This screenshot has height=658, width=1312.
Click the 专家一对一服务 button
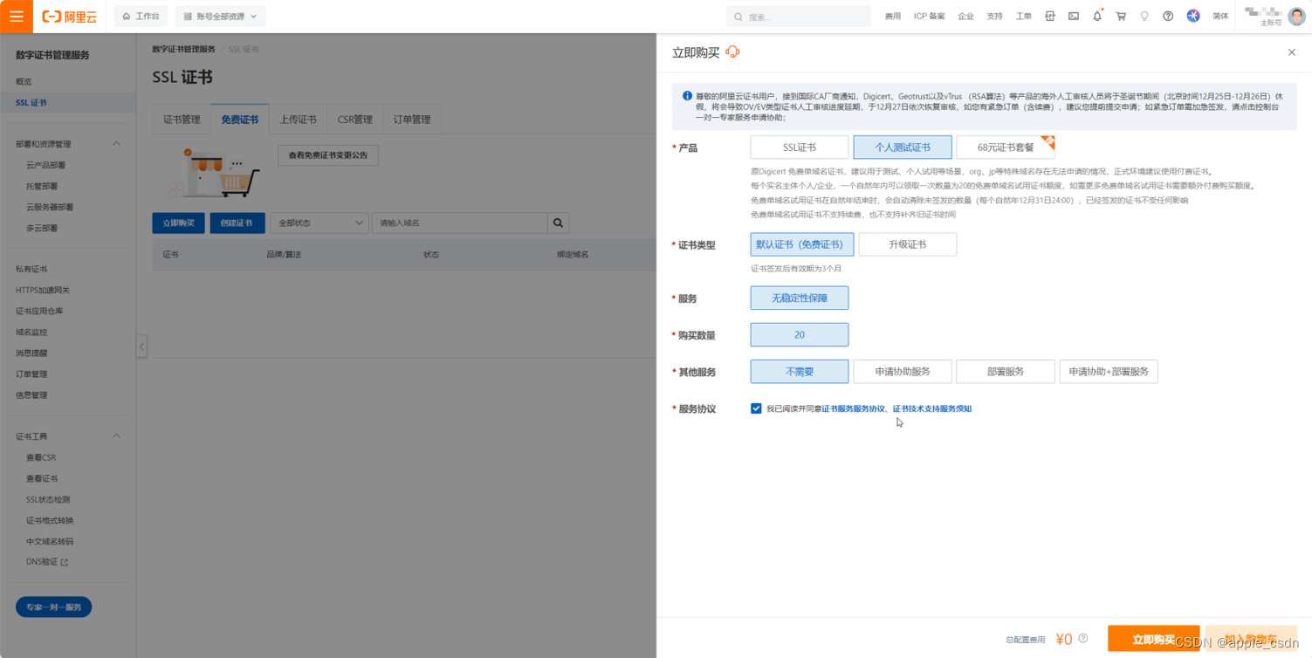coord(54,607)
